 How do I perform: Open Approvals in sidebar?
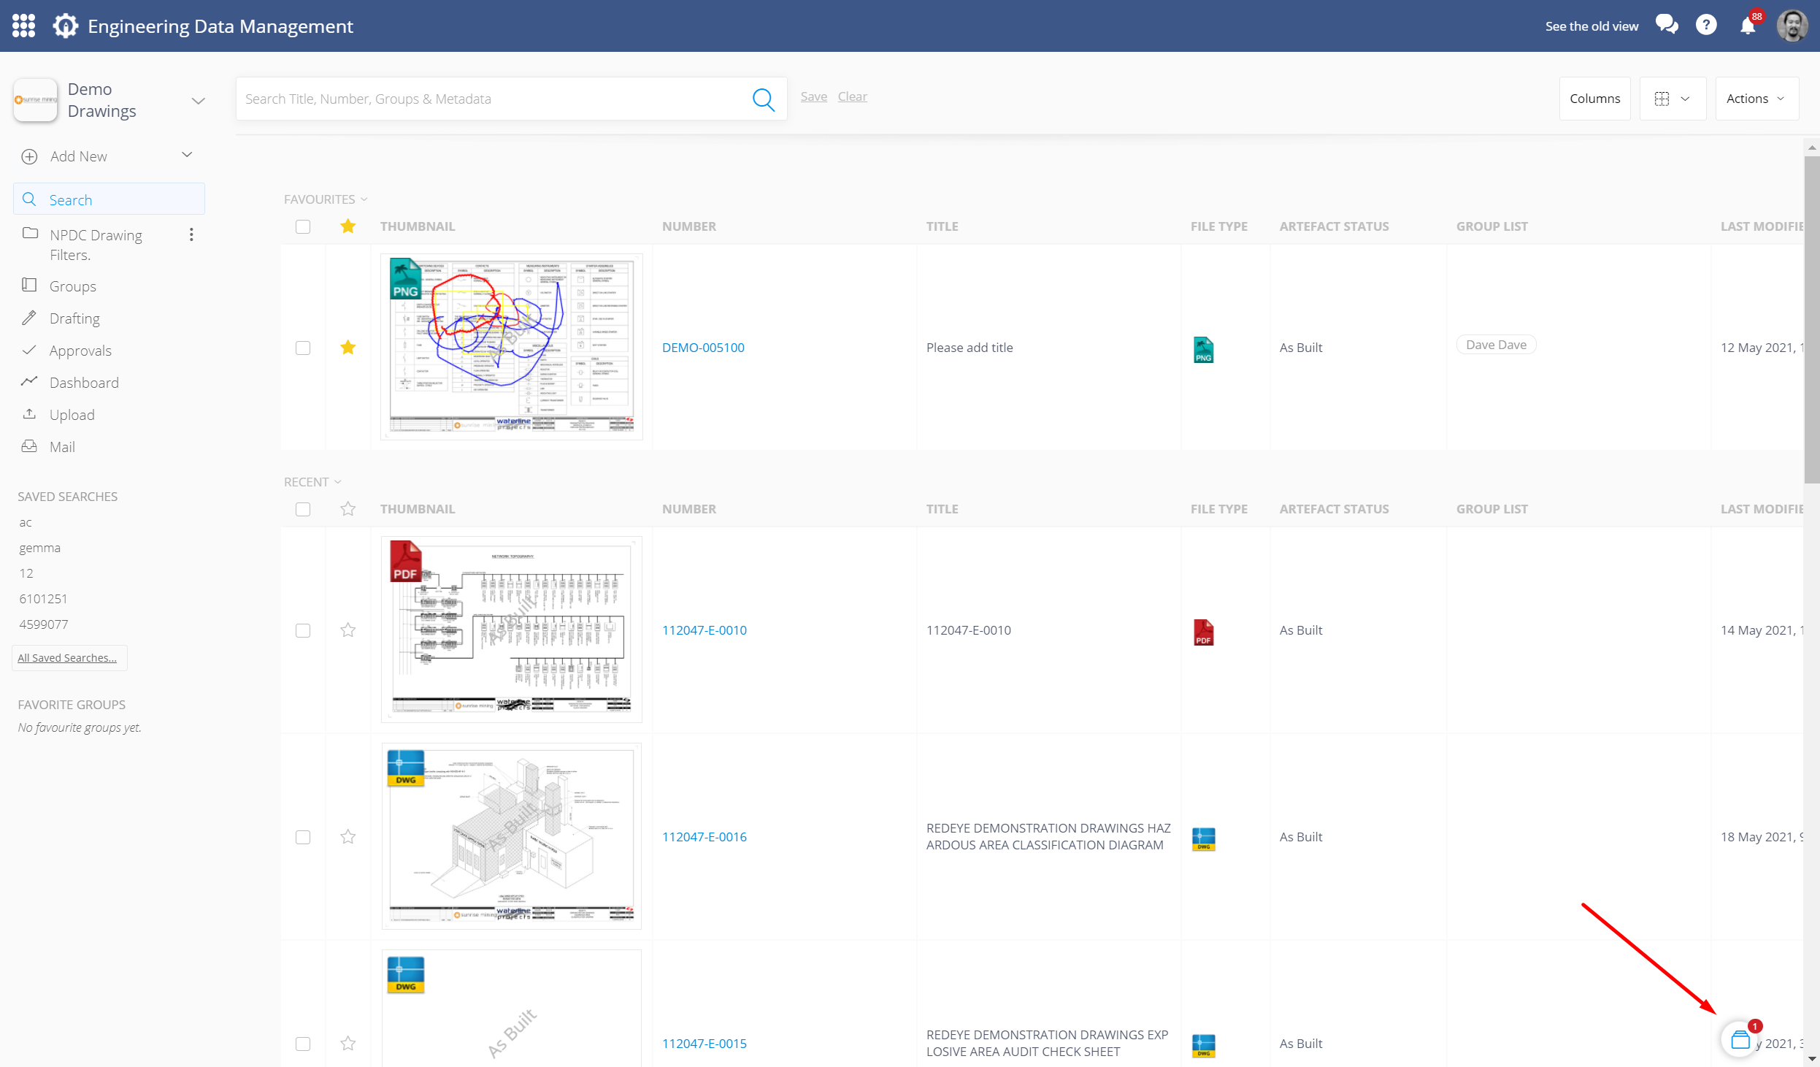(80, 351)
